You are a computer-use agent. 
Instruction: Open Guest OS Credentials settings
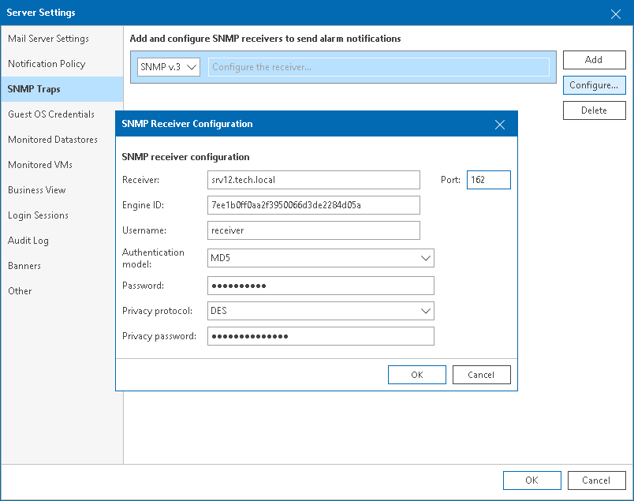[x=52, y=114]
